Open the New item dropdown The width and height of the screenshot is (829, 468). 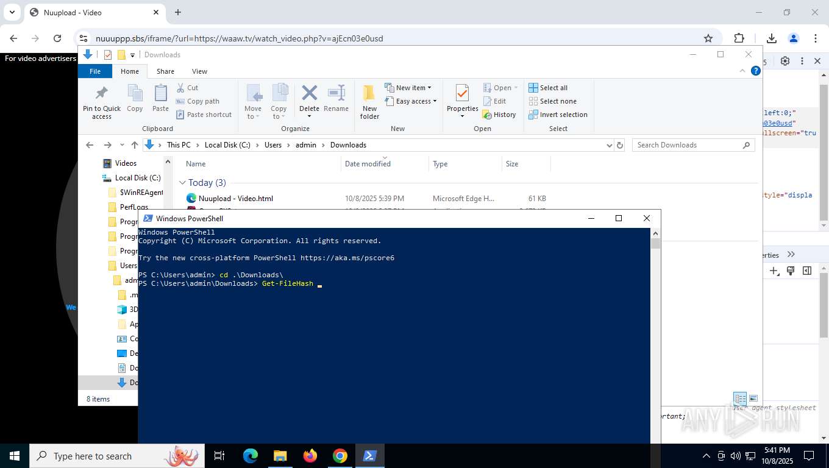tap(408, 88)
